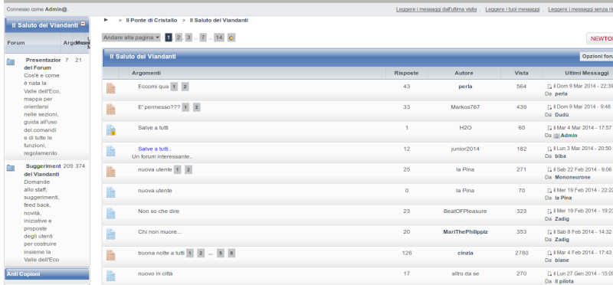Open last poster 'Mononeurone' profile
613x285 pixels.
[x=572, y=177]
